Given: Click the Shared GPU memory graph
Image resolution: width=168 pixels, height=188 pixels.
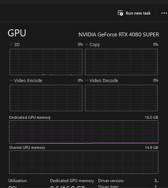Looking at the screenshot, I should coord(84,162).
